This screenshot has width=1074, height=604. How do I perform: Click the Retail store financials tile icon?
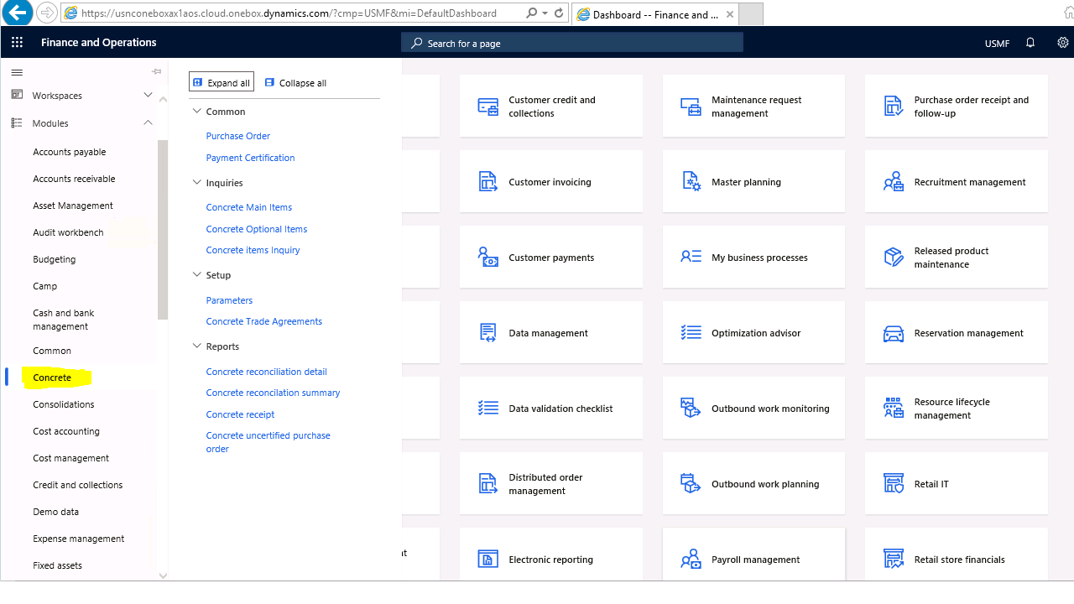click(x=894, y=560)
